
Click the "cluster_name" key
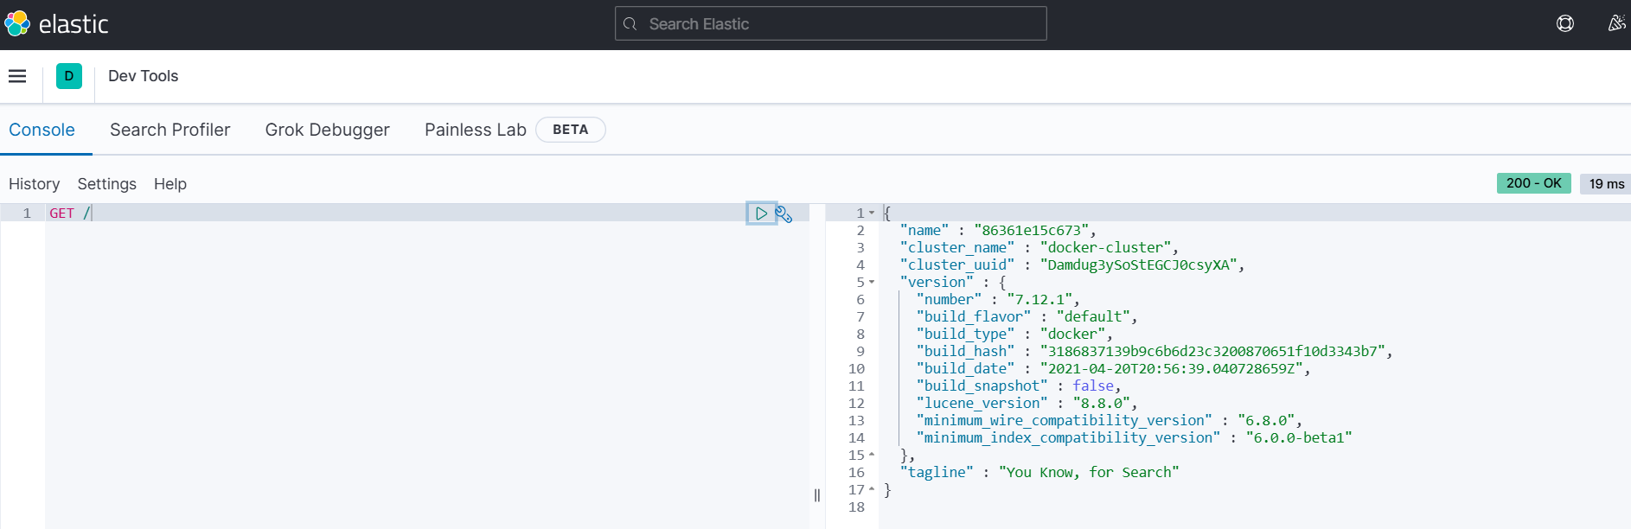tap(957, 247)
